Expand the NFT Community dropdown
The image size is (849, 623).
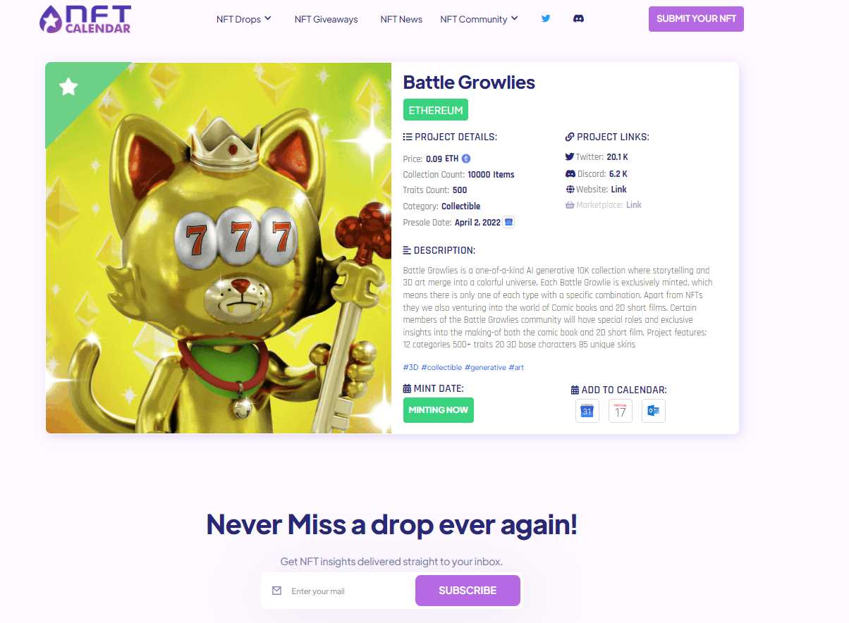tap(480, 19)
